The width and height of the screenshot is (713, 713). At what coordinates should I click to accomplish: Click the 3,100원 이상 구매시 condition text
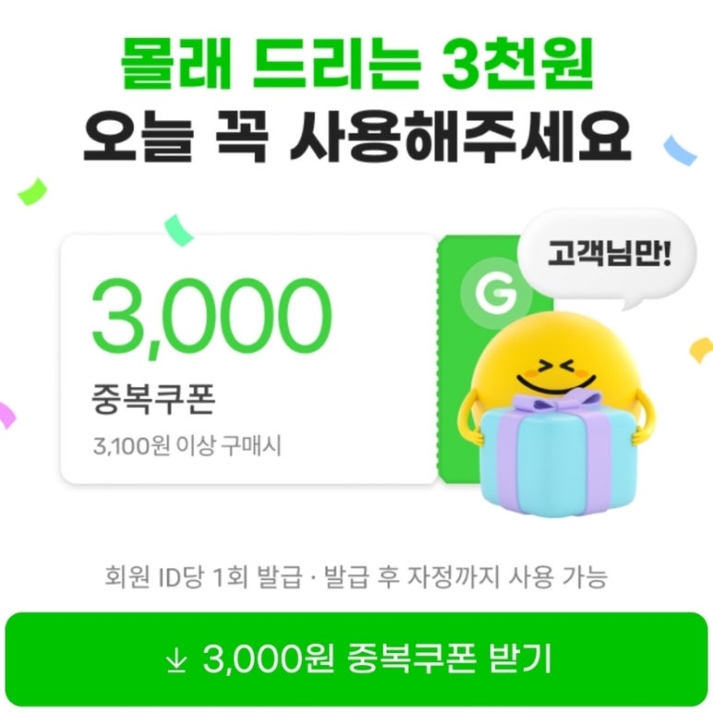(187, 446)
